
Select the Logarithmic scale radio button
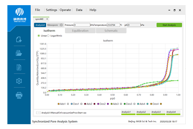click(x=49, y=36)
